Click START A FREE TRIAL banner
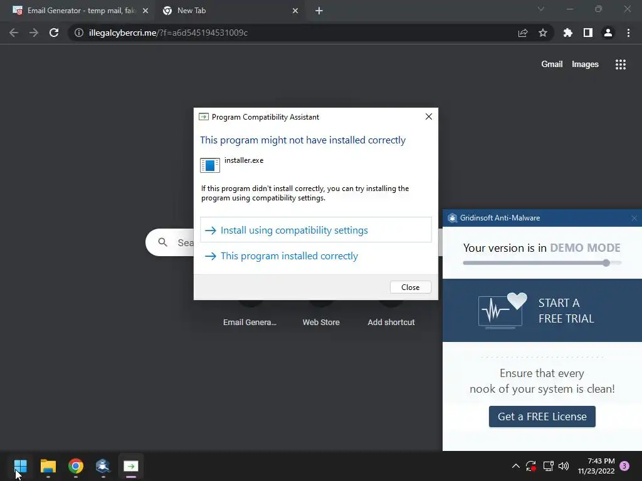The image size is (642, 481). 542,311
